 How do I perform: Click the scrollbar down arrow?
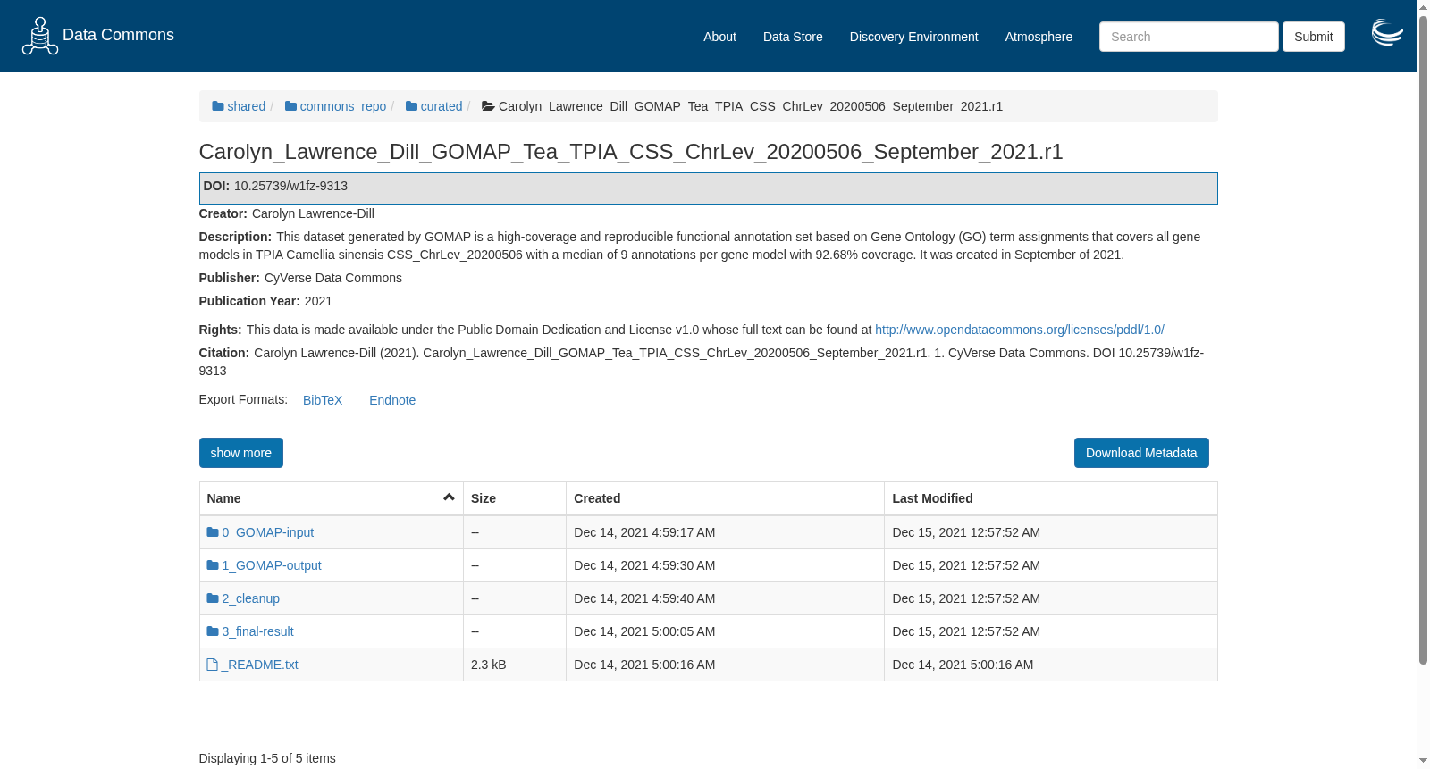1423,761
